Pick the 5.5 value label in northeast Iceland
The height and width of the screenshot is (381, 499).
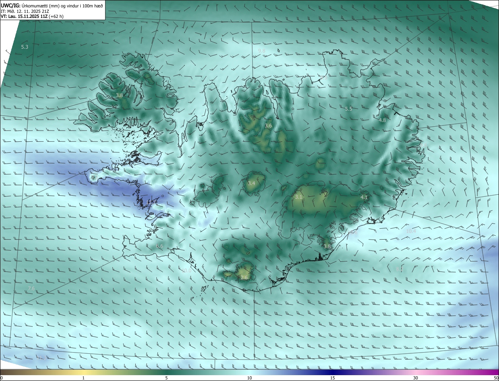coord(349,109)
